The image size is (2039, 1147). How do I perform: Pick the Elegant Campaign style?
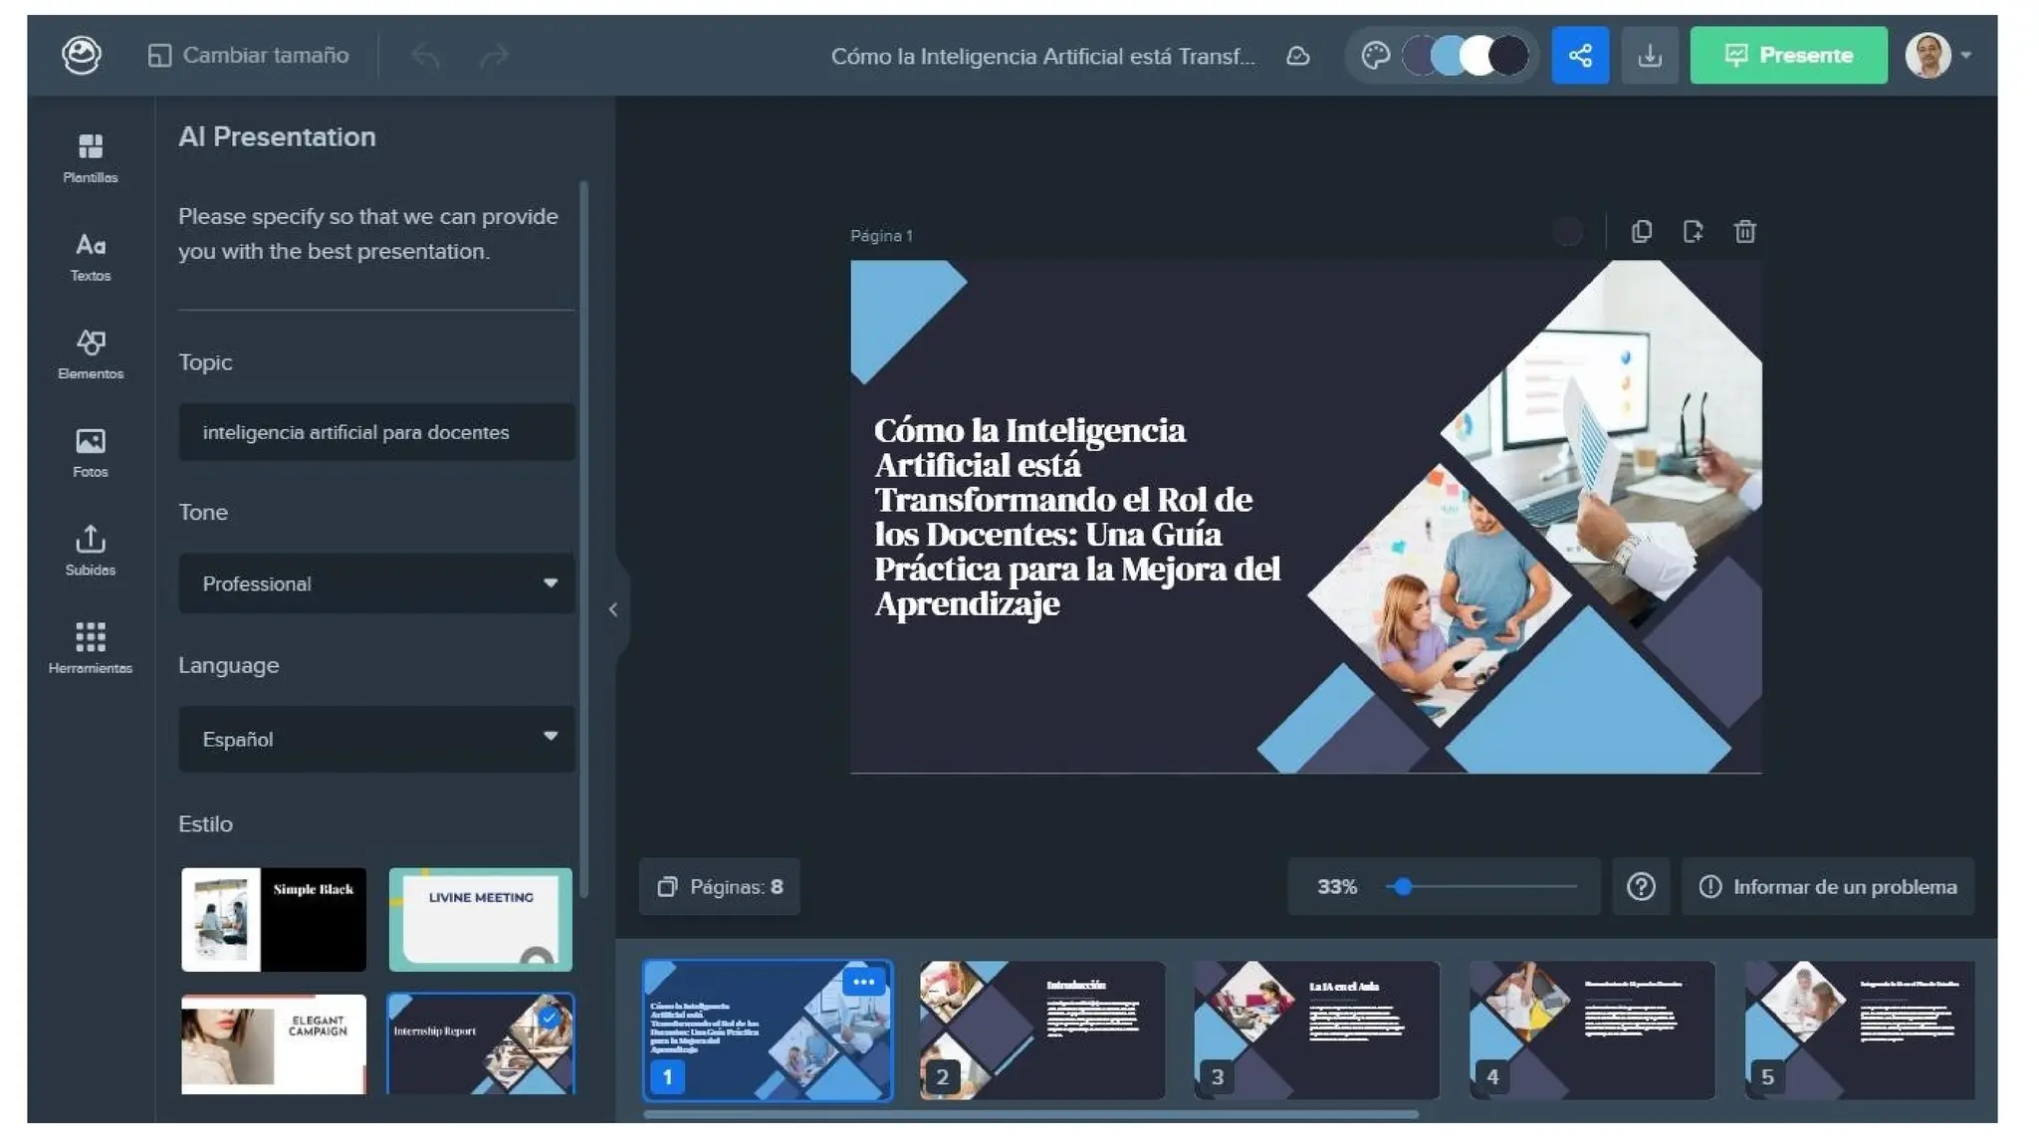tap(274, 1043)
